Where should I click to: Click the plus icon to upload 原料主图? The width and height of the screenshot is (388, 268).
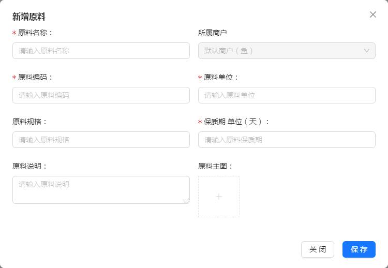219,197
